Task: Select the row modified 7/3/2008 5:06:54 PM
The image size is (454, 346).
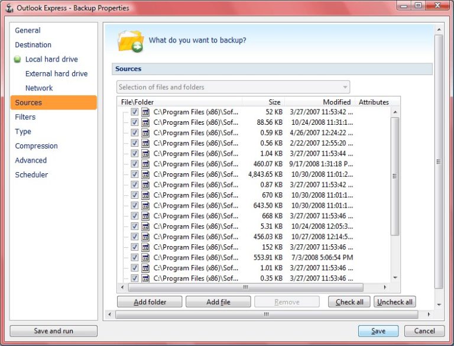Action: click(254, 258)
